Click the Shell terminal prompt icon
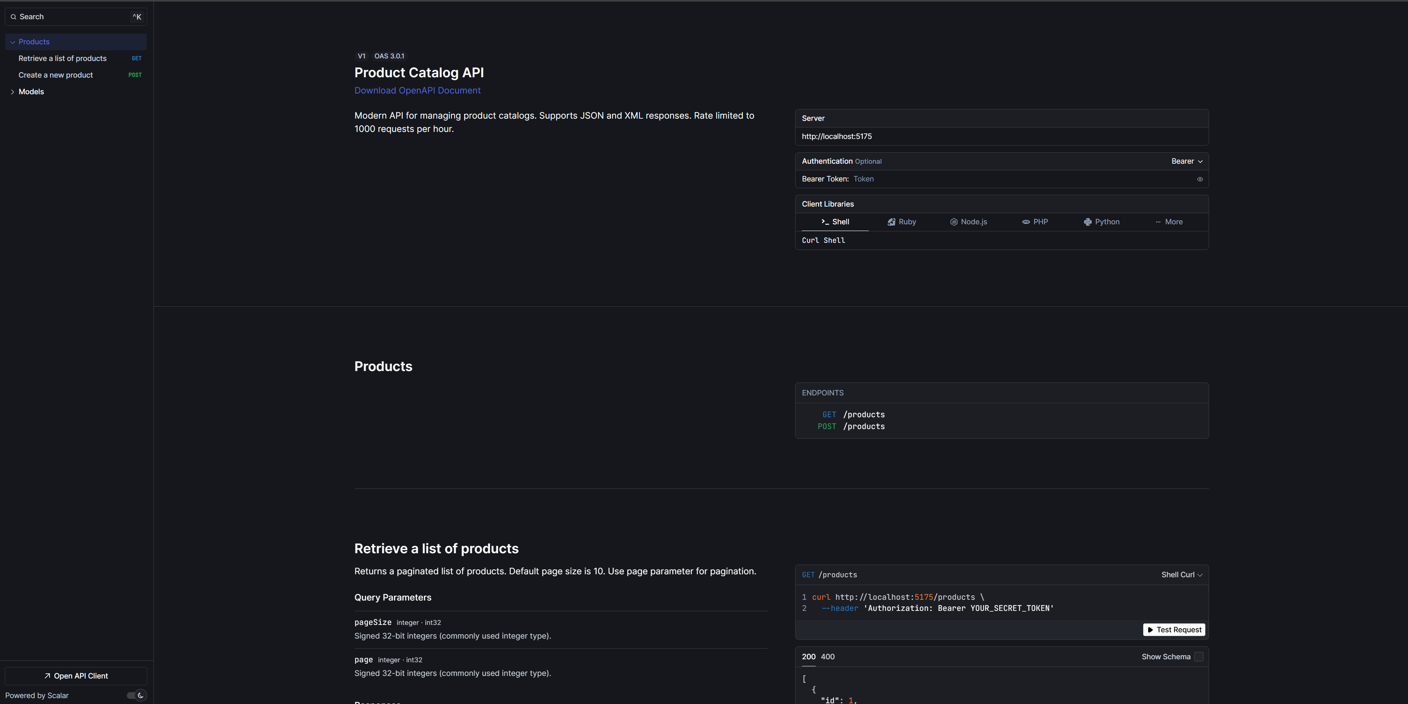The height and width of the screenshot is (704, 1408). (825, 222)
